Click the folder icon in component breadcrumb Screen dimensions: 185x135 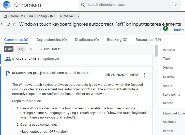(5, 16)
